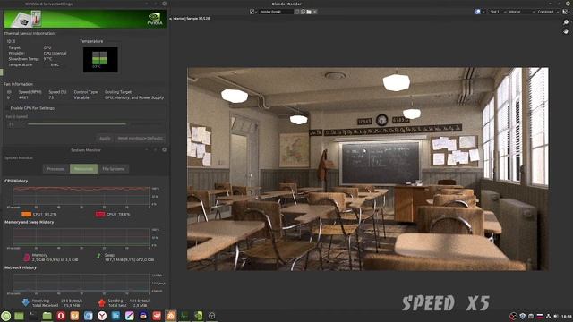Screen dimensions: 573x322
Task: Switch to NVIDIA settings taskbar icon
Action: [198, 316]
